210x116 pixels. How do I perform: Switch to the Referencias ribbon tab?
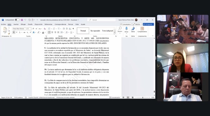coord(48,24)
